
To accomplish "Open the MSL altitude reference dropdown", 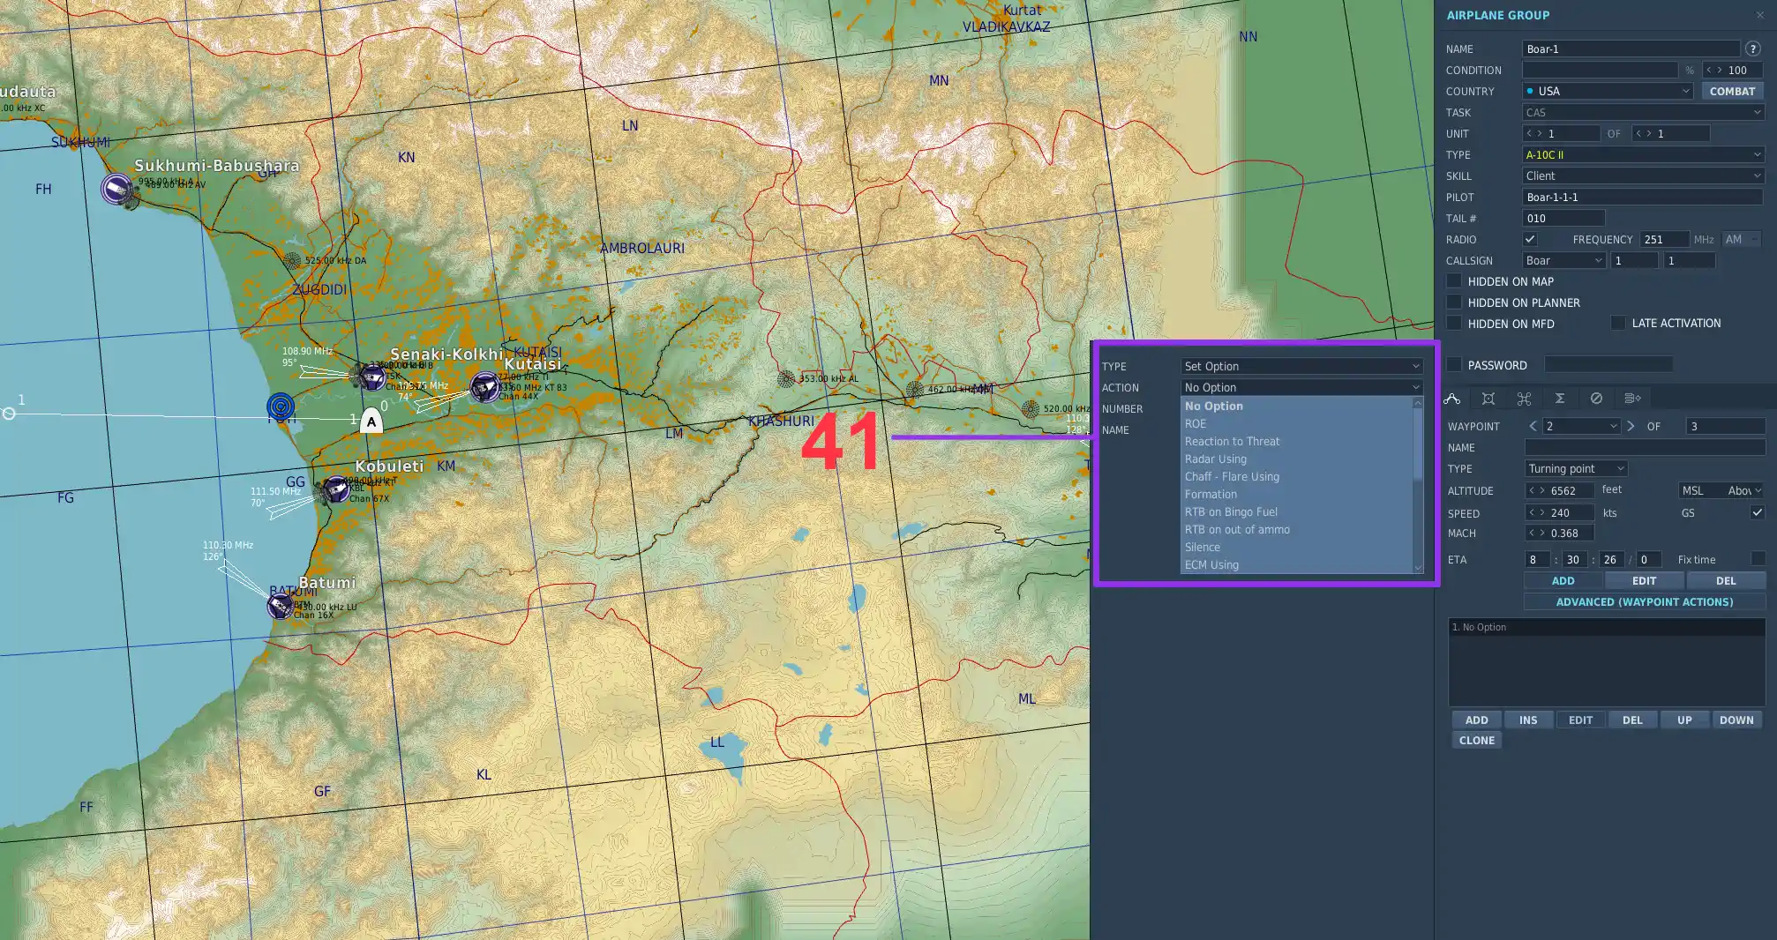I will click(1721, 490).
